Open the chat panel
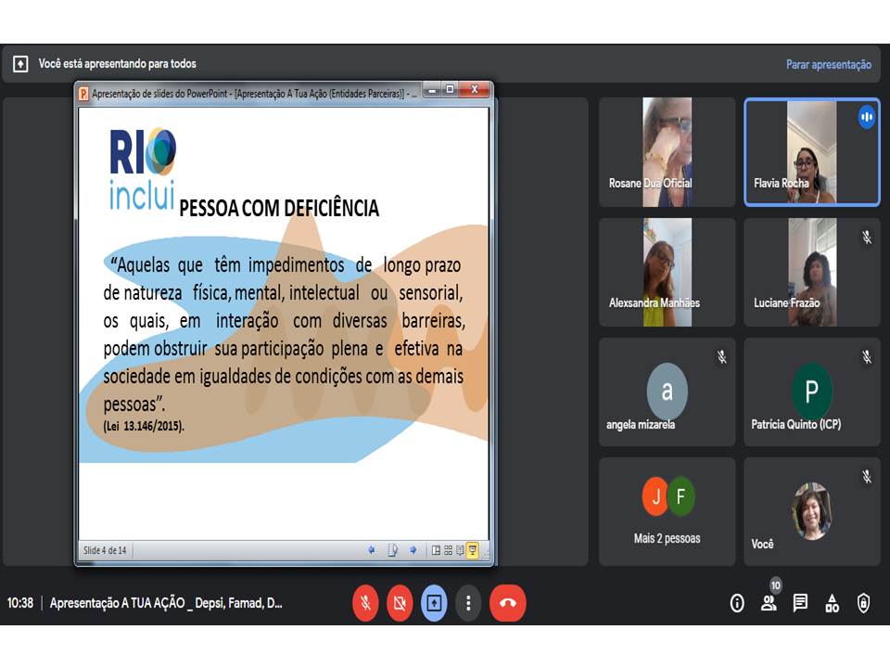This screenshot has width=890, height=668. 800,603
